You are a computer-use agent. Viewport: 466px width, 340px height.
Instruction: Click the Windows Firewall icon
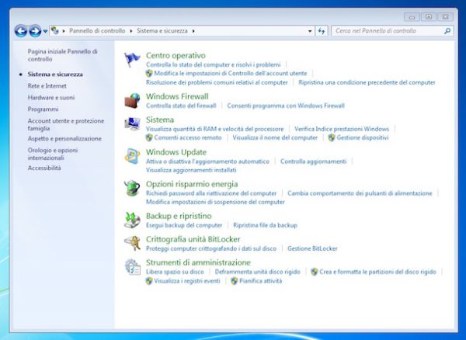point(133,101)
